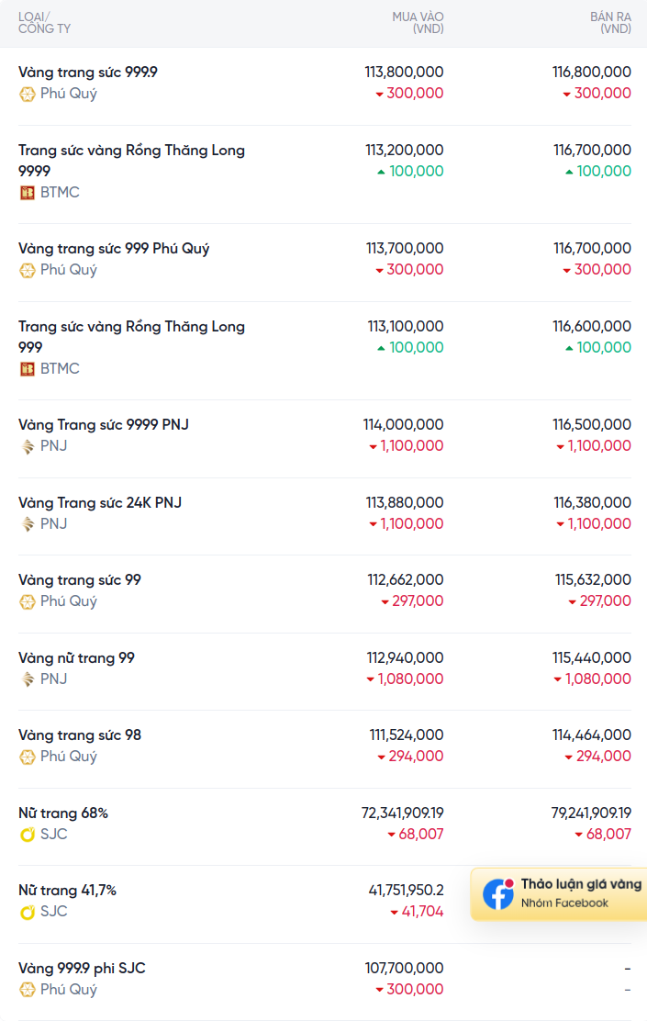The width and height of the screenshot is (647, 1021).
Task: Click the 113,800,000 buy price value
Action: tap(404, 72)
